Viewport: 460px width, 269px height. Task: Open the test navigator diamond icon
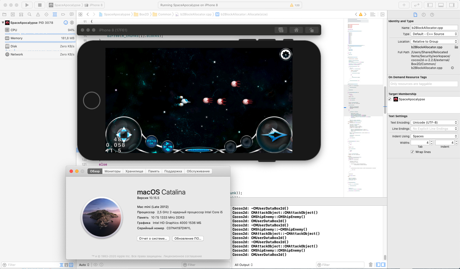(x=46, y=14)
